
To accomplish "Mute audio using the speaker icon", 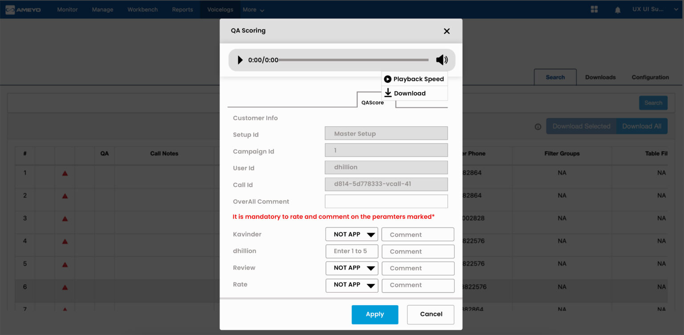I will click(442, 59).
